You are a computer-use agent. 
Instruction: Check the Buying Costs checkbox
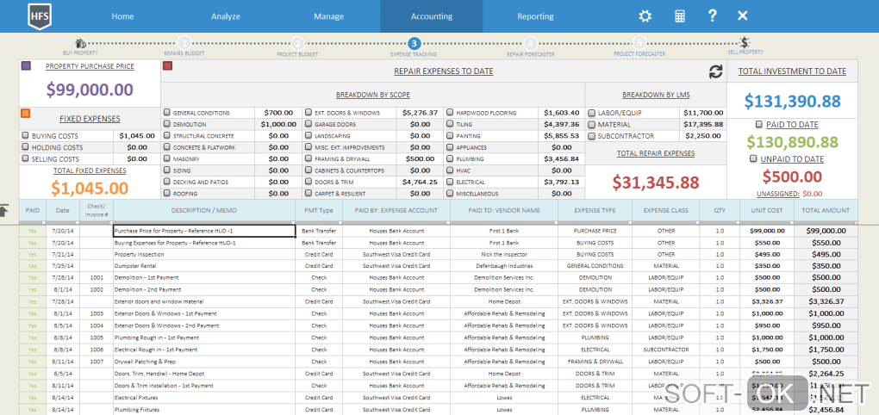coord(25,135)
